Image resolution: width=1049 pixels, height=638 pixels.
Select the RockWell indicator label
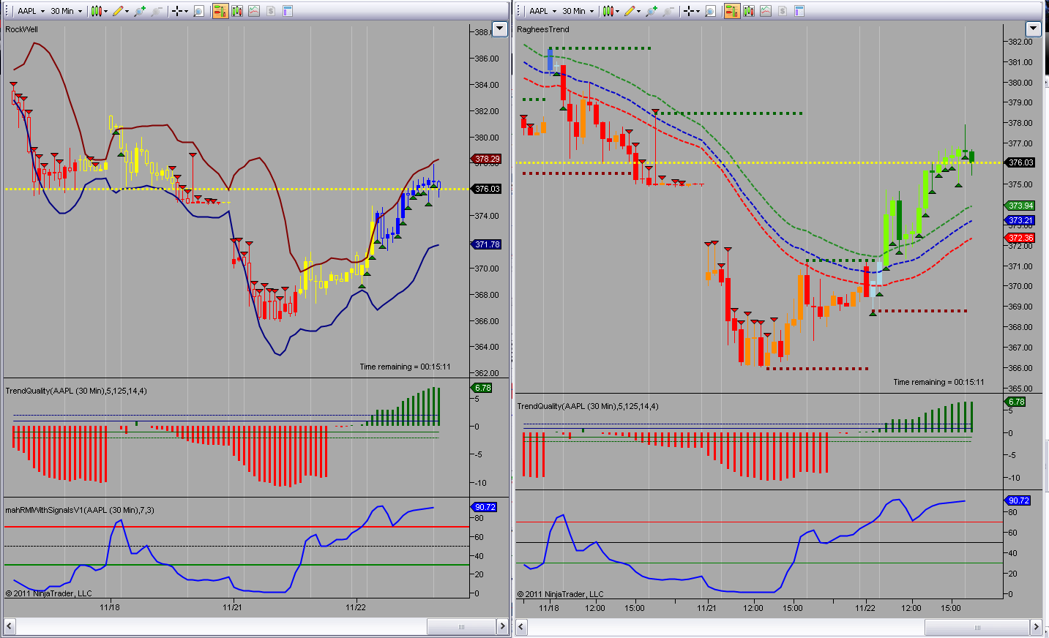click(22, 29)
